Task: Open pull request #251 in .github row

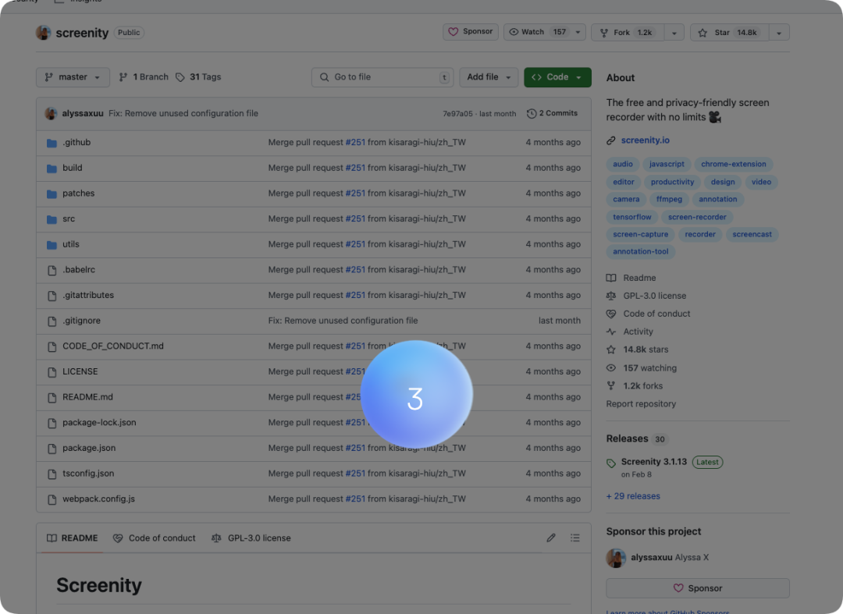Action: [355, 142]
